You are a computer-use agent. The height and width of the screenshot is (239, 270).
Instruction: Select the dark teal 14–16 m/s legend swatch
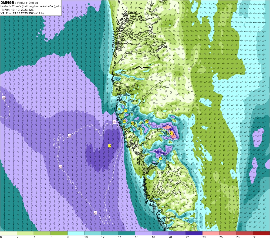127,233
